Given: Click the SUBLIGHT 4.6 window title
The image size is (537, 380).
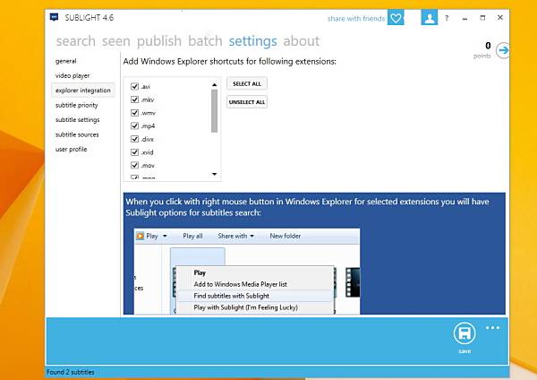Looking at the screenshot, I should pos(89,18).
